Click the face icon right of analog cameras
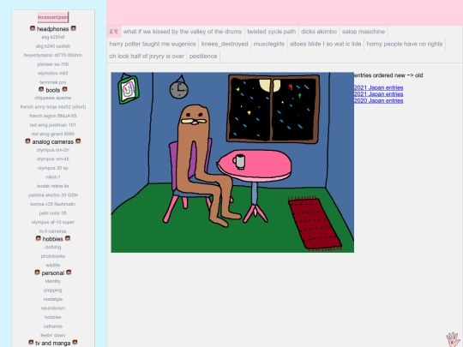This screenshot has height=347, width=463. click(x=78, y=141)
